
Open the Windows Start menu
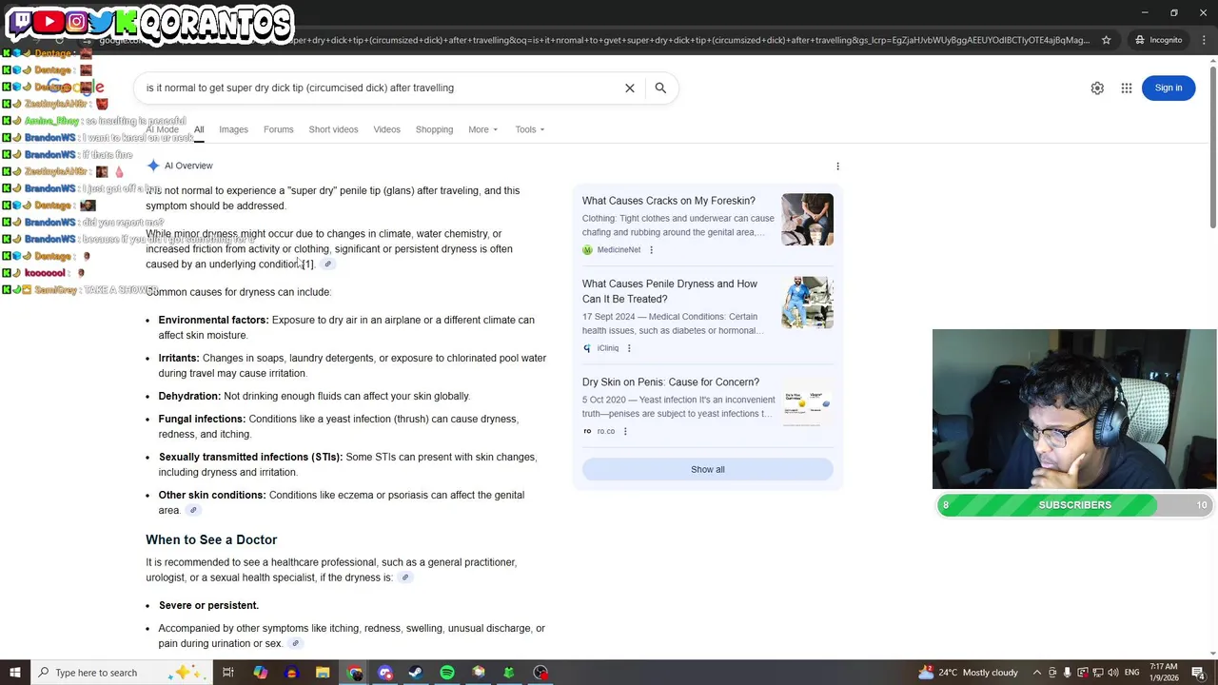pos(15,673)
